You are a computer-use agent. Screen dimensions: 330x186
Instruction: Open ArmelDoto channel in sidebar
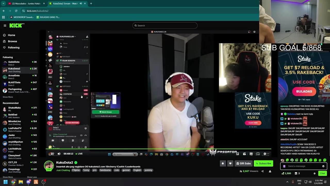tap(20, 77)
